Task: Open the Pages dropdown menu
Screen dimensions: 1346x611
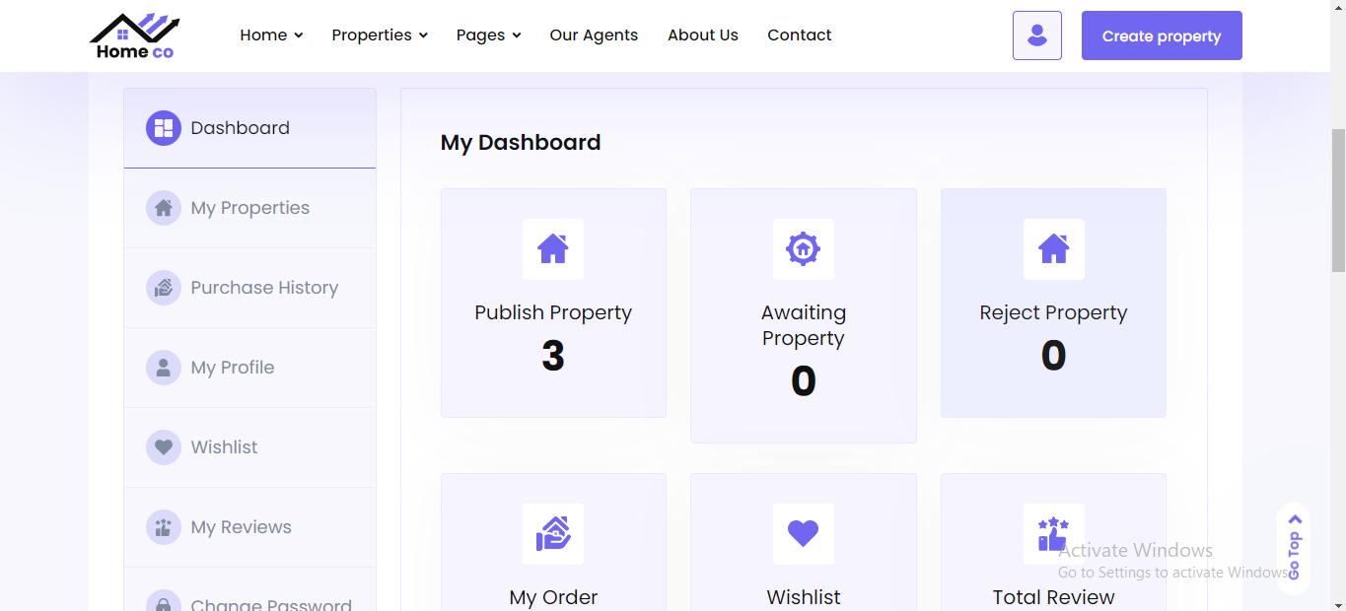Action: point(488,35)
